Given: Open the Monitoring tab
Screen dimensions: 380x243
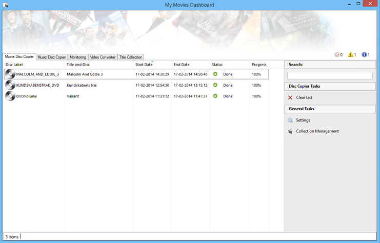Looking at the screenshot, I should click(78, 57).
